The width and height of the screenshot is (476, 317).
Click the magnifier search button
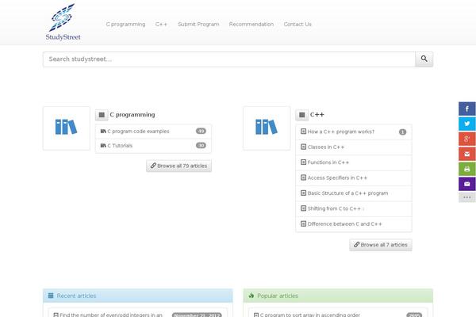tap(424, 59)
